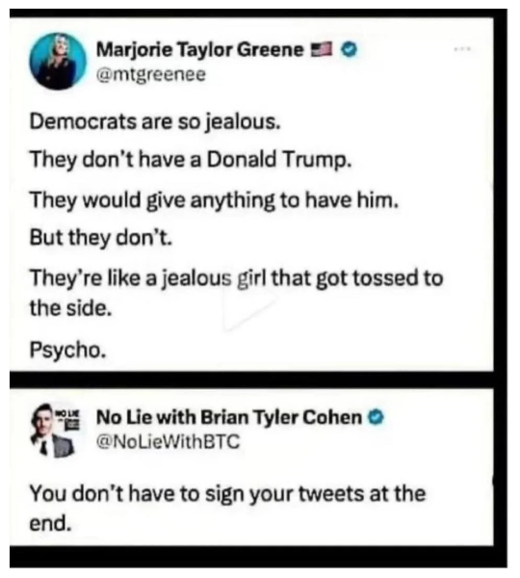Open the three-dot more options menu
The image size is (520, 578).
[462, 48]
